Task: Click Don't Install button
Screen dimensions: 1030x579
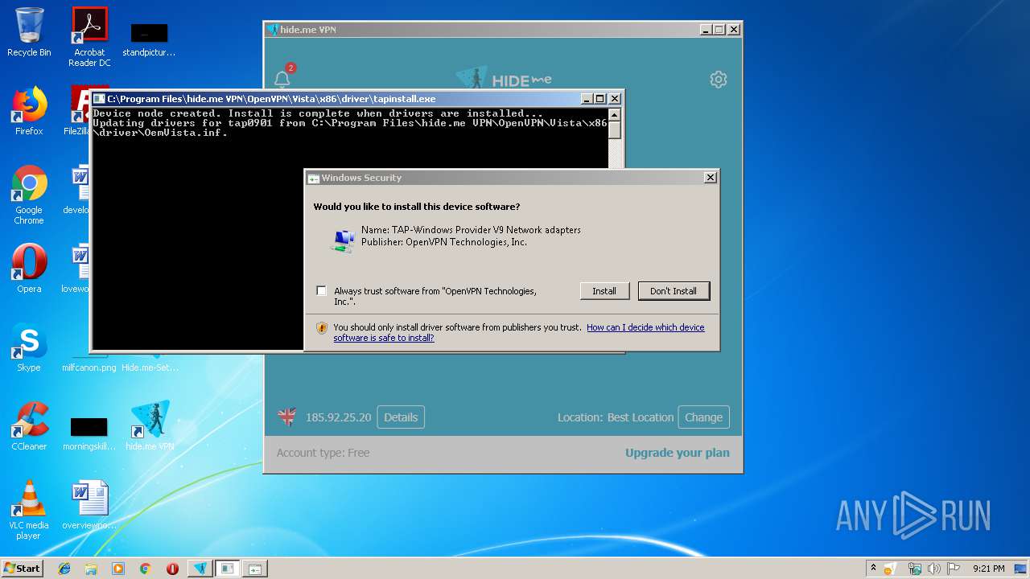Action: click(674, 291)
